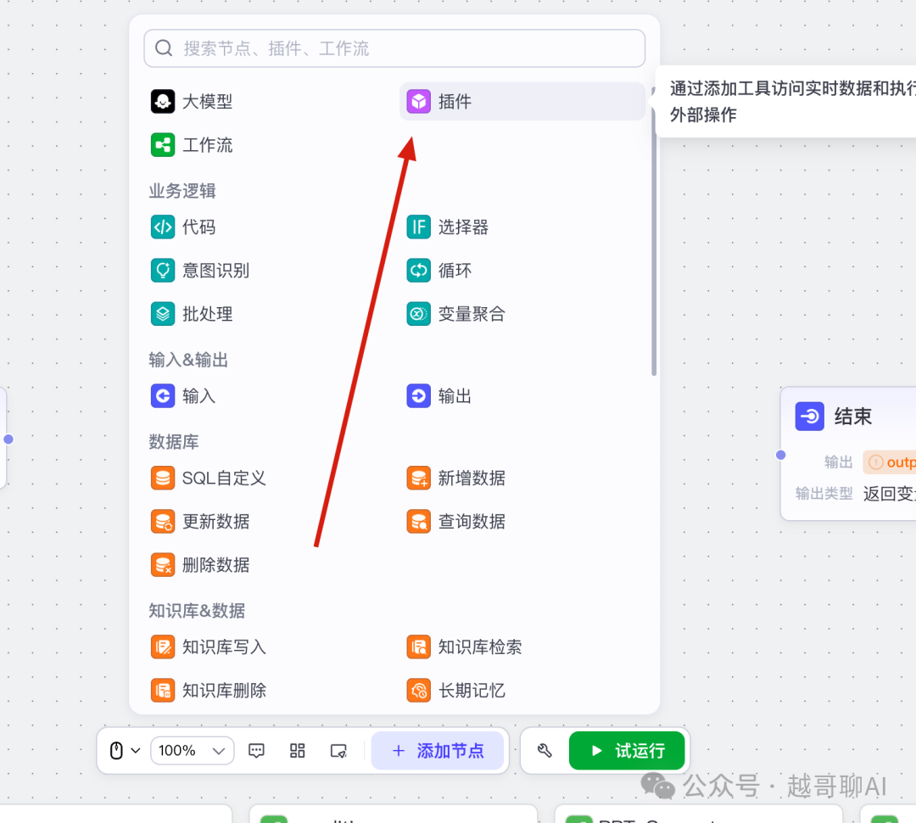Add the 长期记忆 long-term memory node
The width and height of the screenshot is (916, 823).
[455, 691]
